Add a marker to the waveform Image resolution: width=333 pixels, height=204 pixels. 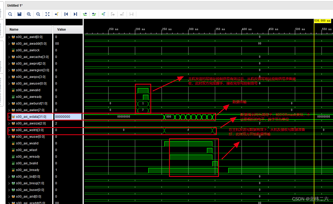point(103,14)
